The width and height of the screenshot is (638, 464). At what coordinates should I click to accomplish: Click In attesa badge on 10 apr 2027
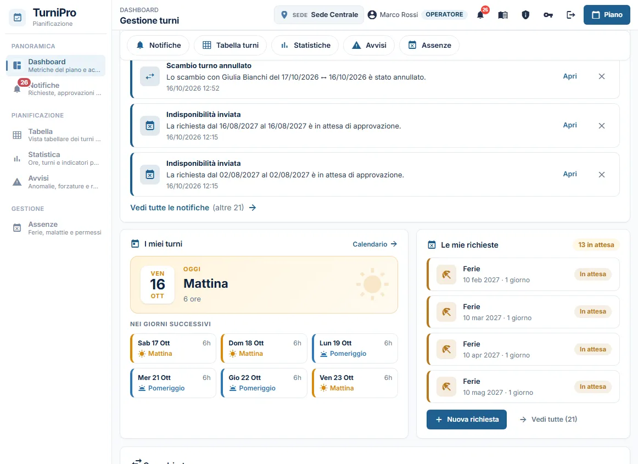593,349
